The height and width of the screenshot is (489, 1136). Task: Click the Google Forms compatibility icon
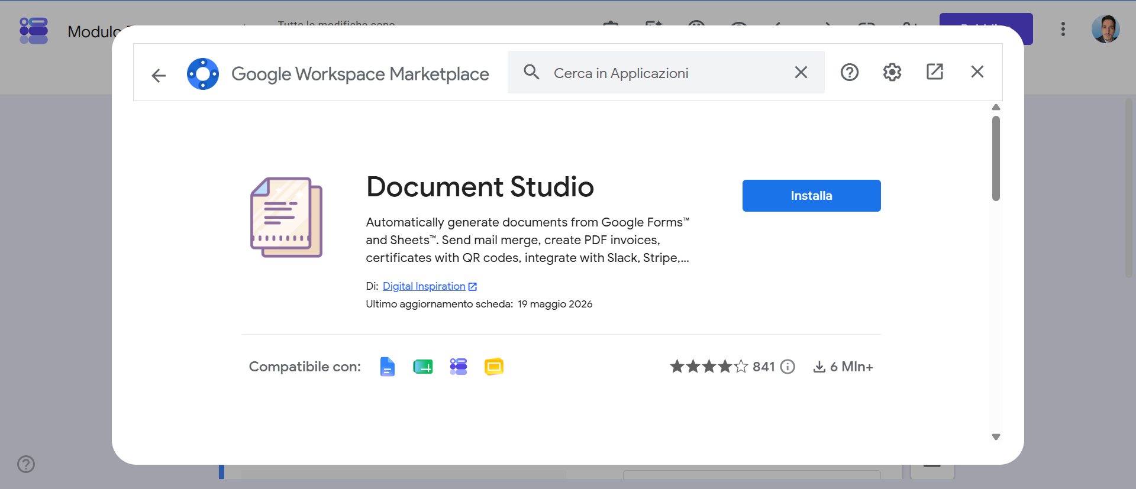click(x=459, y=367)
